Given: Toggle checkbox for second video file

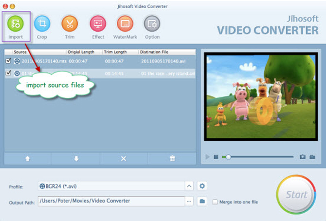Looking at the screenshot, I should click(8, 74).
